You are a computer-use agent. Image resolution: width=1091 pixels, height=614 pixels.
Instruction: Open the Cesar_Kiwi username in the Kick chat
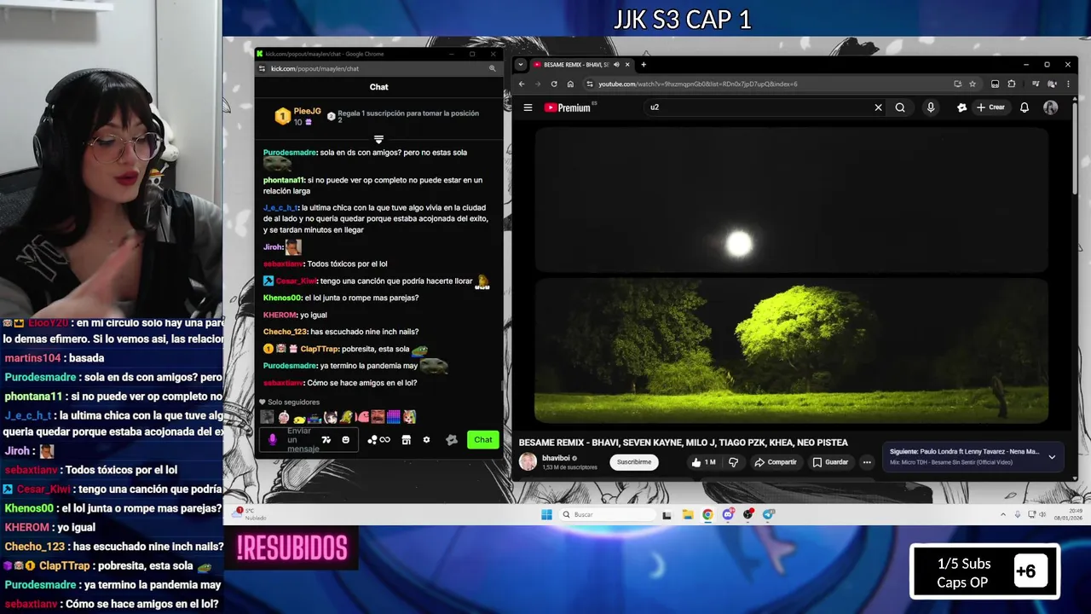296,281
